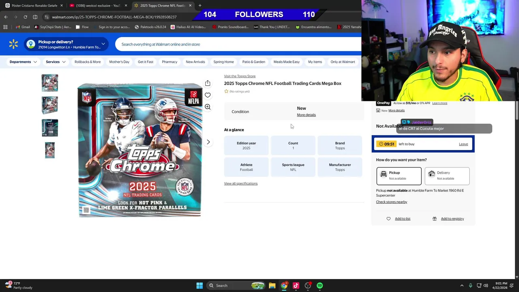Focus the Walmart search field
The height and width of the screenshot is (292, 519).
tap(238, 44)
